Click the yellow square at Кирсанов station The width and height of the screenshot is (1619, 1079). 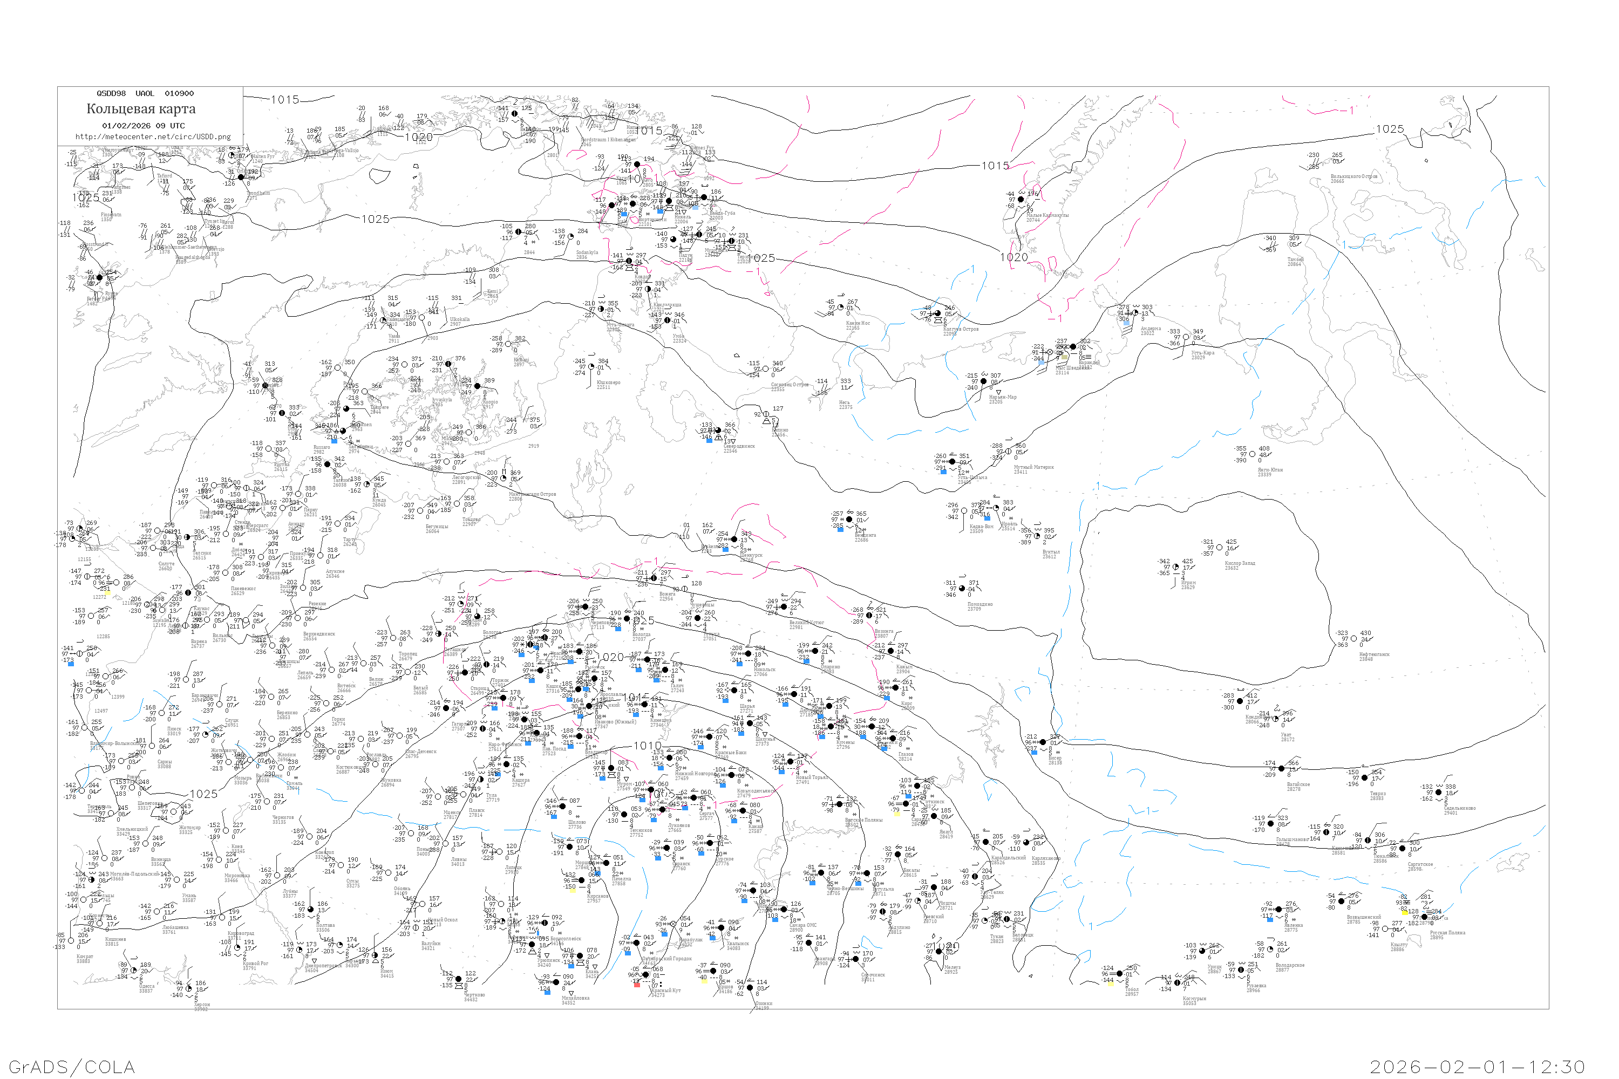point(572,891)
